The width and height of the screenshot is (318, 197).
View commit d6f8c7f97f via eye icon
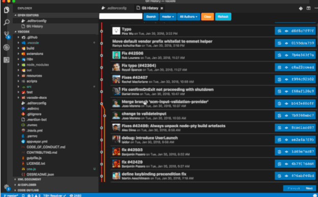[286, 31]
